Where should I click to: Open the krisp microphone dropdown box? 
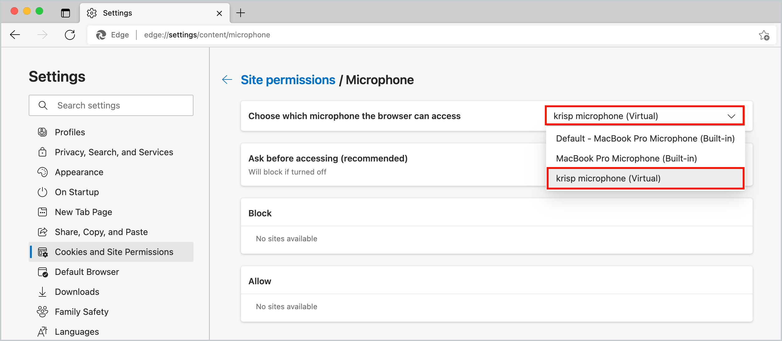pos(645,116)
